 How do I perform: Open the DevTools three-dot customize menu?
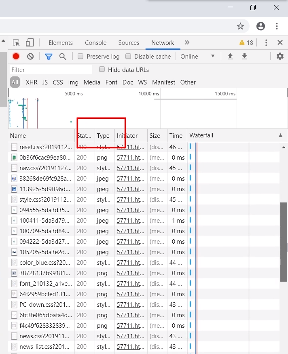tap(266, 43)
